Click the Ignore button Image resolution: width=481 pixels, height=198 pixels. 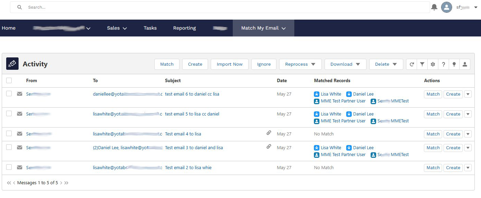point(264,64)
